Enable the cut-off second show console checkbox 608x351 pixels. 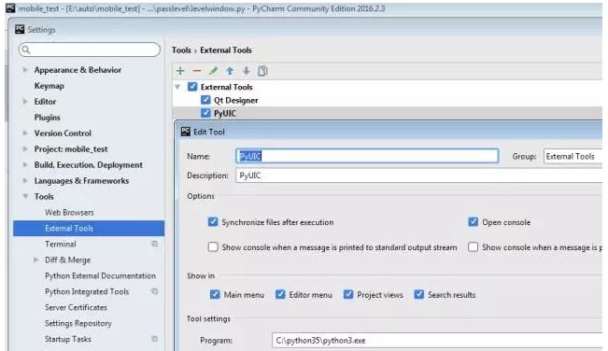coord(474,246)
